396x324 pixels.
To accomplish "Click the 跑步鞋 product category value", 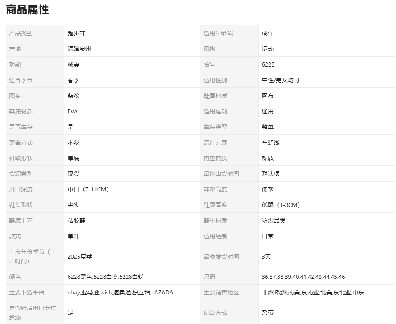I will [76, 33].
